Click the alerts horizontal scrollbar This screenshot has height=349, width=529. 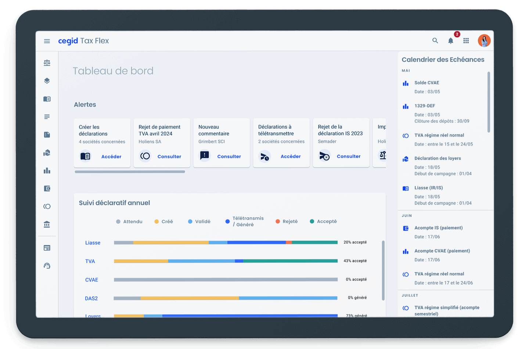pos(130,172)
